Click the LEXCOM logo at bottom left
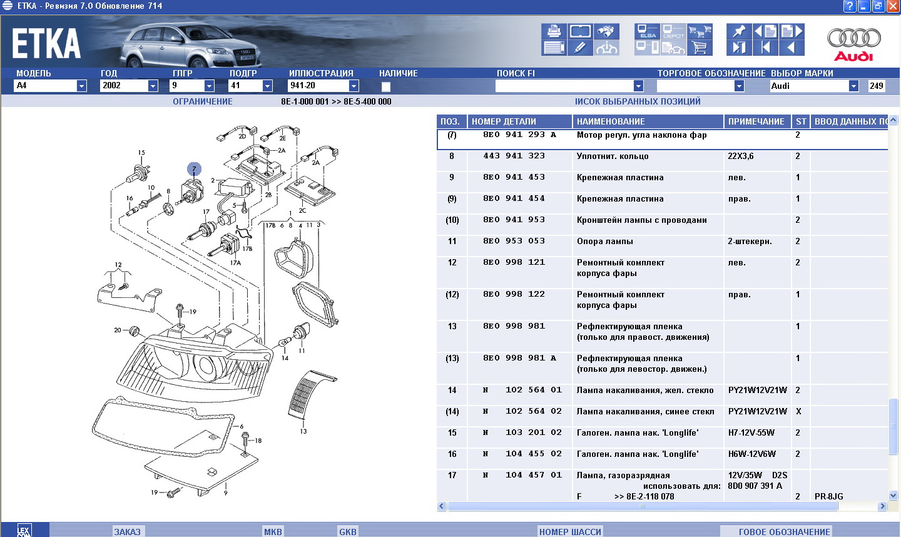 [24, 531]
